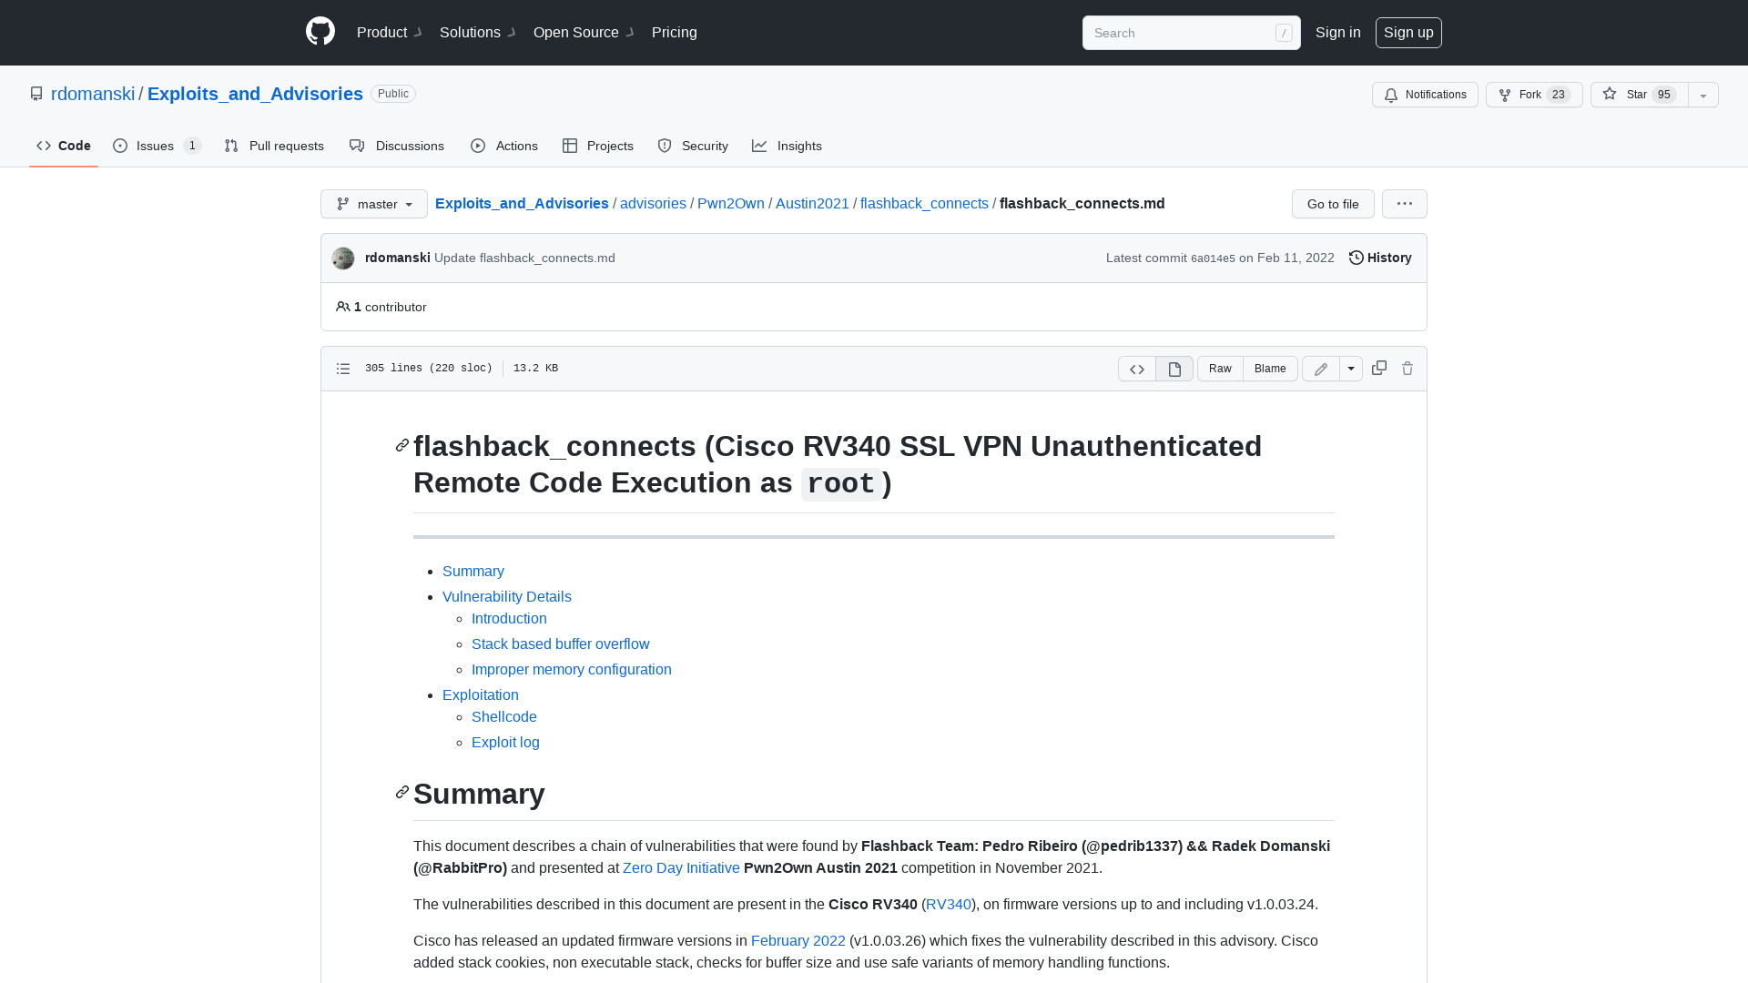Screen dimensions: 1748x983
Task: Click the anchor link icon beside Summary heading
Action: [x=402, y=792]
